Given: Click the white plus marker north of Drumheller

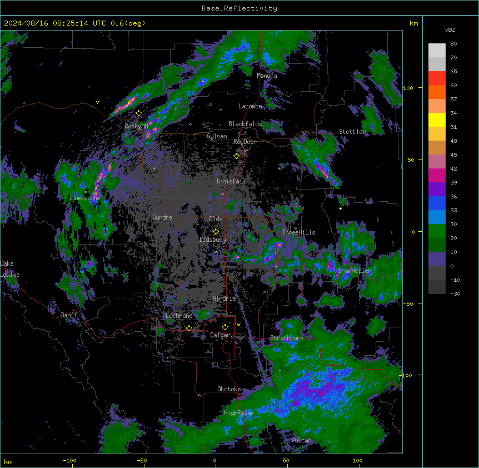Looking at the screenshot, I should (x=340, y=208).
